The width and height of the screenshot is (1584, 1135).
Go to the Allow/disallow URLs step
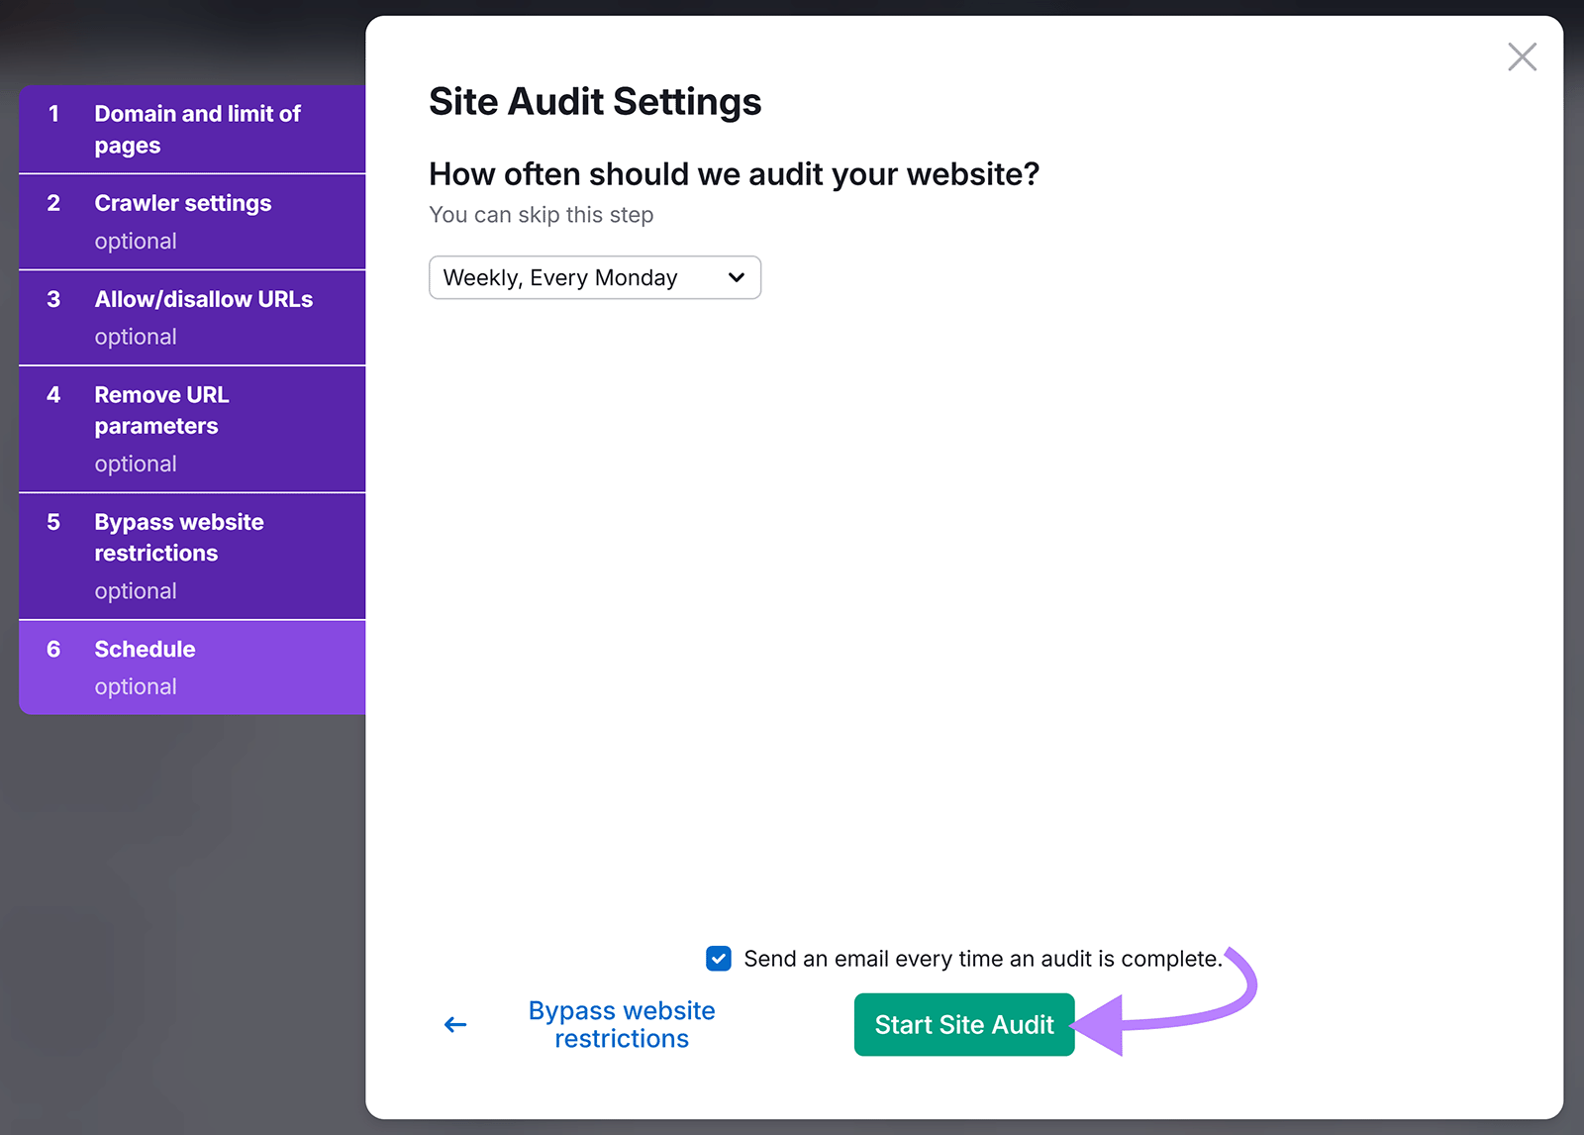[x=192, y=316]
